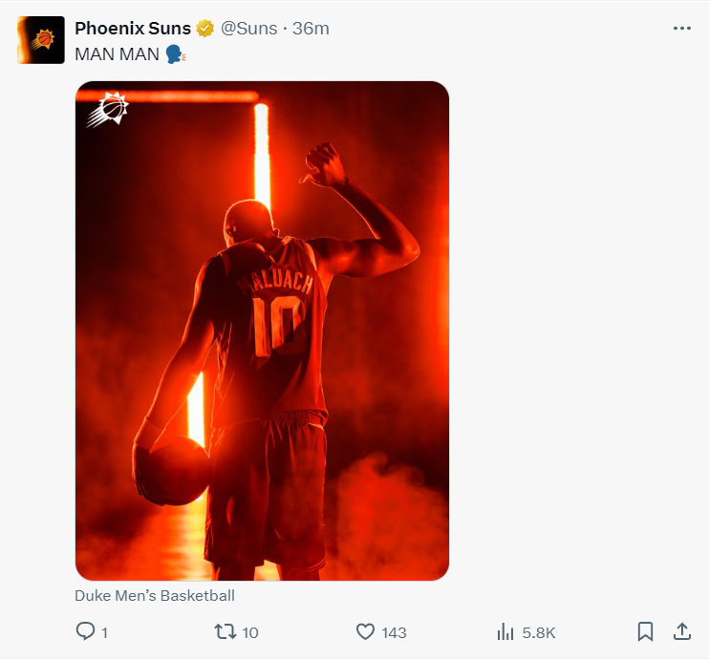
Task: Open the share post menu
Action: (x=682, y=631)
